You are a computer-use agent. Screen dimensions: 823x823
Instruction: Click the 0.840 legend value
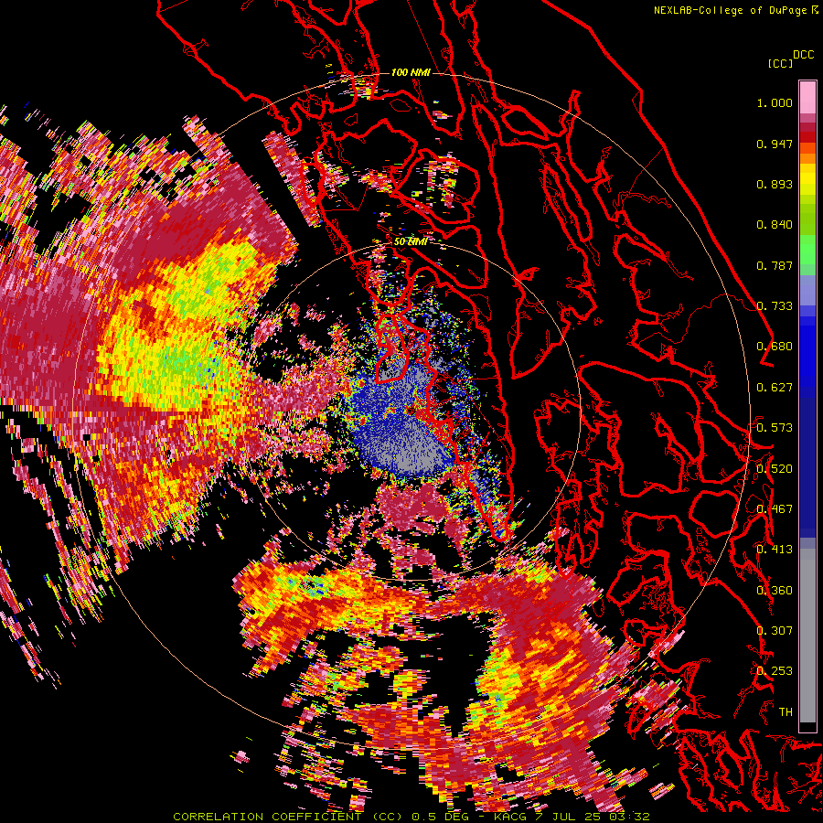[775, 225]
